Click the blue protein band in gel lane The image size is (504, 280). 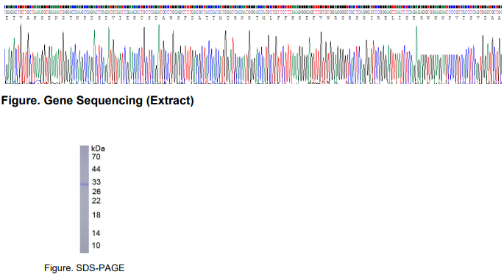click(84, 184)
